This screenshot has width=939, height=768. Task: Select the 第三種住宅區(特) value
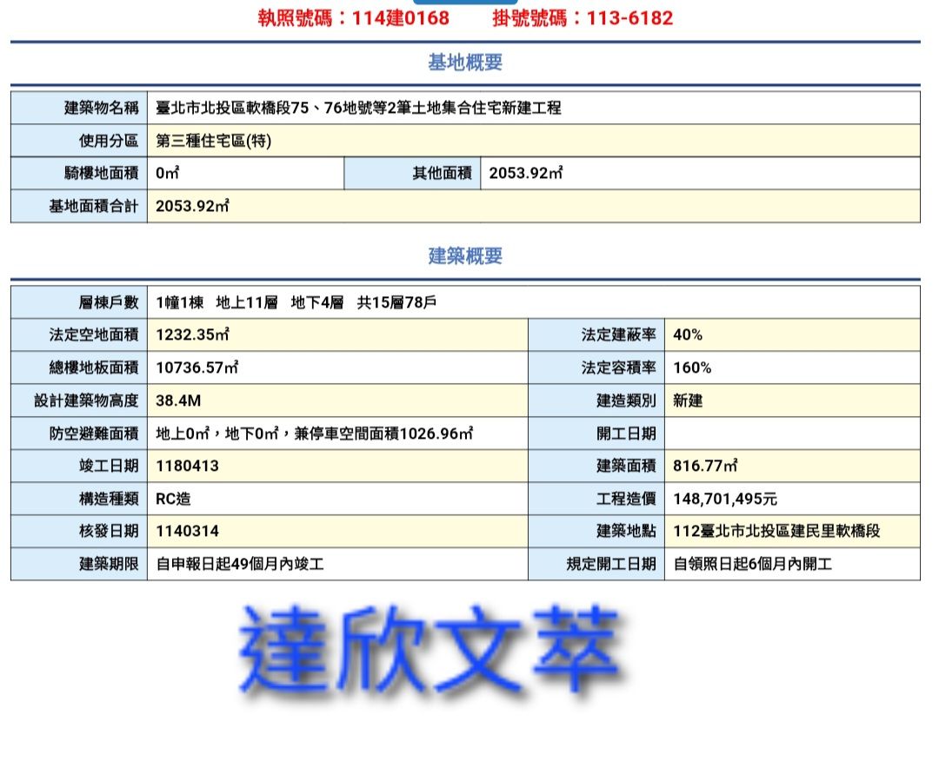(x=214, y=141)
